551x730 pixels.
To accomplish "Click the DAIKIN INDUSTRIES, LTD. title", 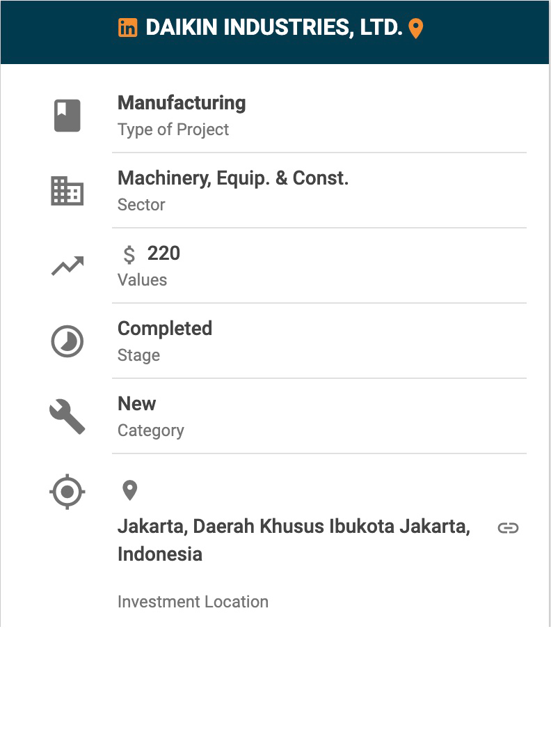I will 274,28.
